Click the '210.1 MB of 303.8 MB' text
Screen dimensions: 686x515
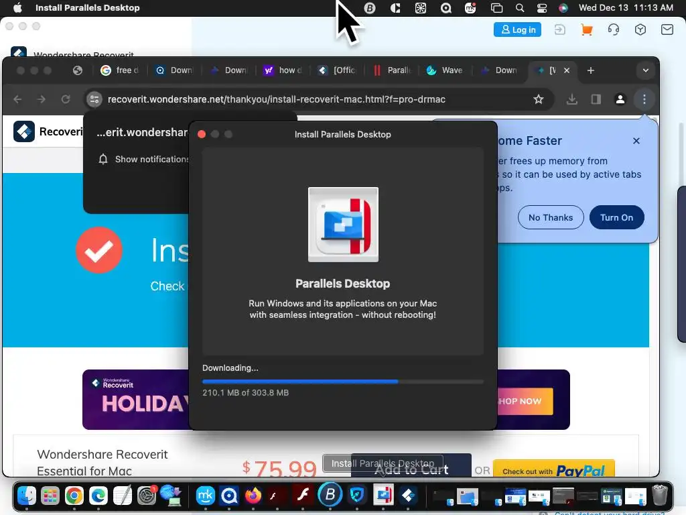coord(245,393)
